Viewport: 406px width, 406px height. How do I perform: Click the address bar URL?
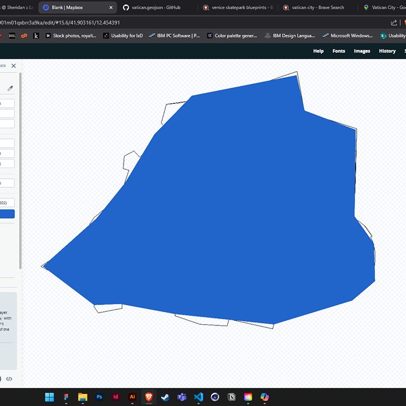[60, 23]
